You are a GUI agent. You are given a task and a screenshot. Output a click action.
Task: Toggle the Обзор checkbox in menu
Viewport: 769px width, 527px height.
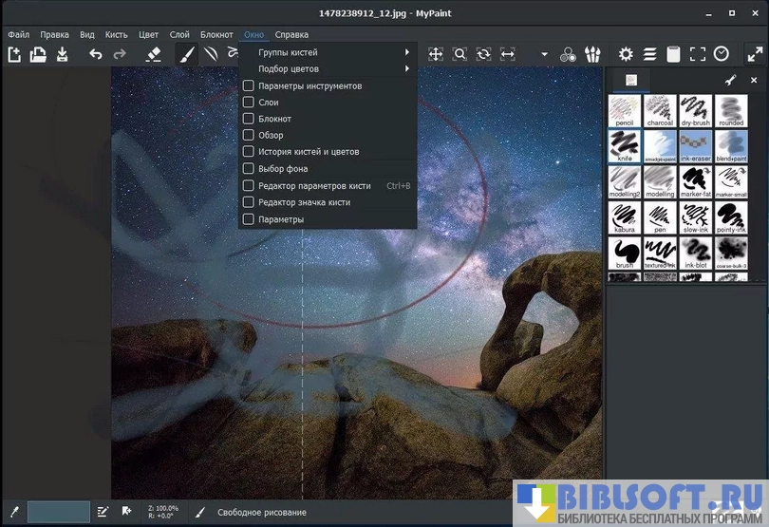click(249, 135)
